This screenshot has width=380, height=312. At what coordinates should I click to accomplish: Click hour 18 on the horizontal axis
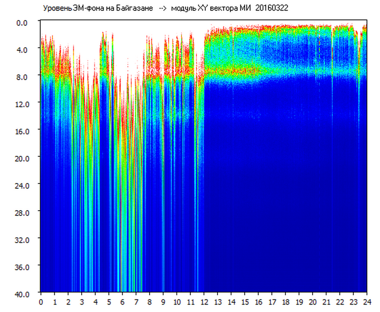[x=285, y=302]
